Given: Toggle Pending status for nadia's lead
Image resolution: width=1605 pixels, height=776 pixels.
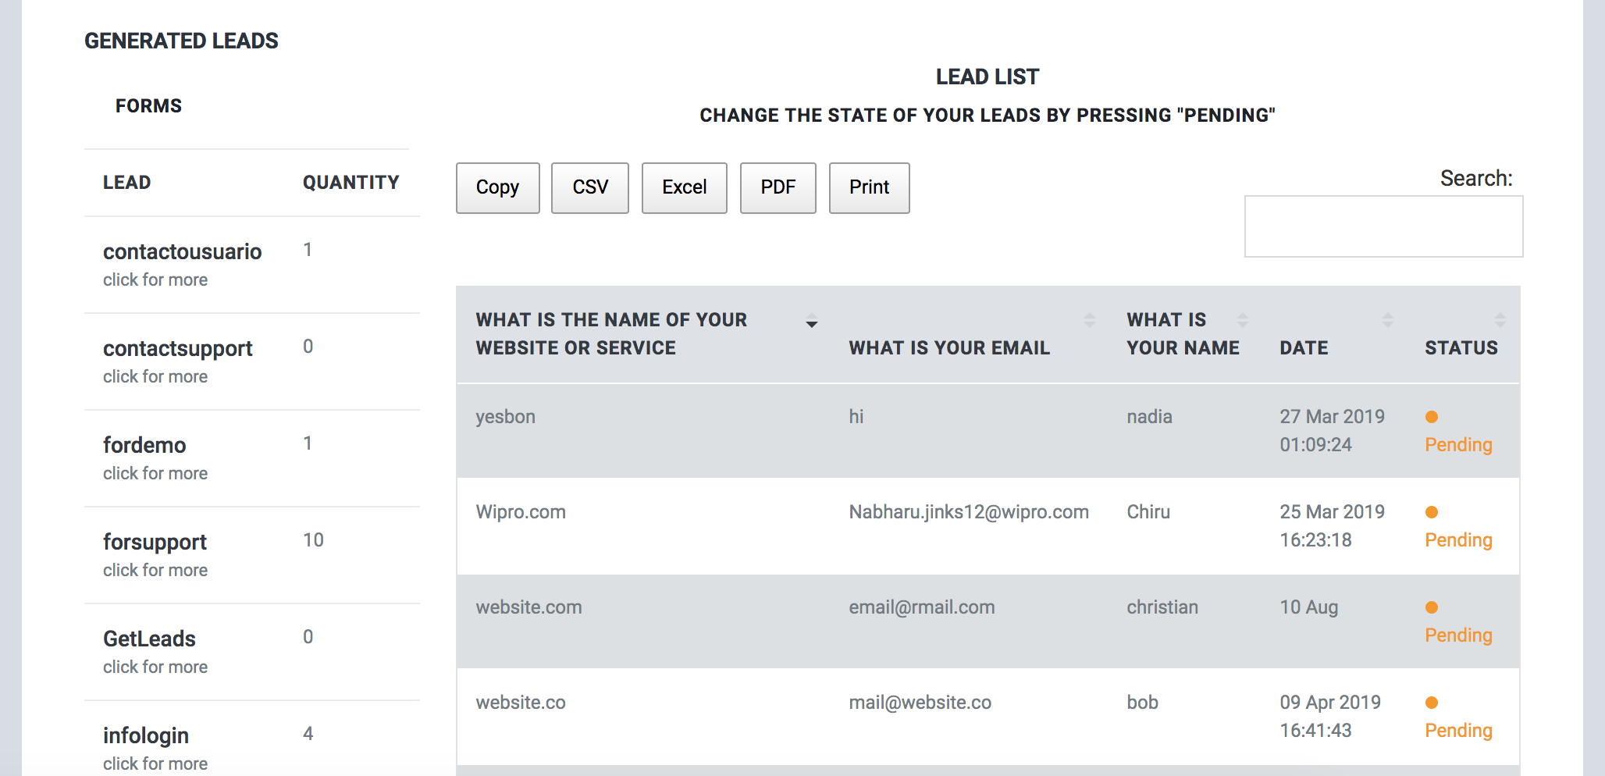Looking at the screenshot, I should click(1458, 445).
